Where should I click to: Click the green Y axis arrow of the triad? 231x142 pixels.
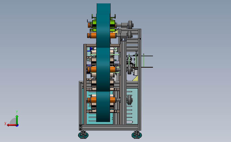pyautogui.click(x=17, y=120)
